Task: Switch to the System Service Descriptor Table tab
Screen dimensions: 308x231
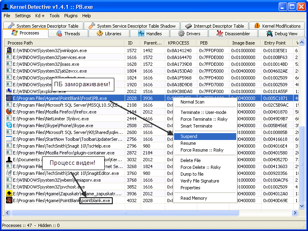Action: point(43,26)
